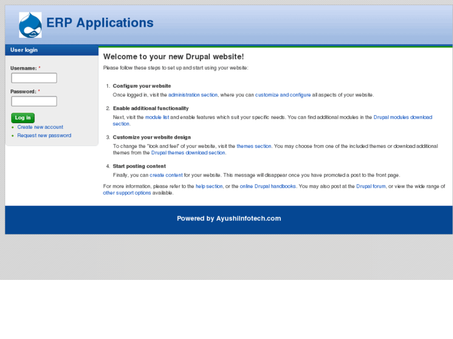Open Drupal themes download section link
The width and height of the screenshot is (453, 339).
pyautogui.click(x=188, y=153)
